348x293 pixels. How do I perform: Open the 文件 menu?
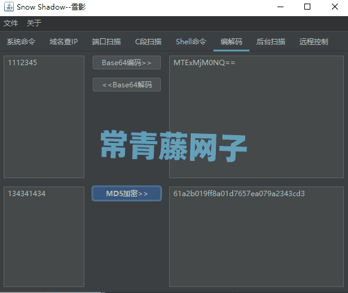click(x=11, y=23)
